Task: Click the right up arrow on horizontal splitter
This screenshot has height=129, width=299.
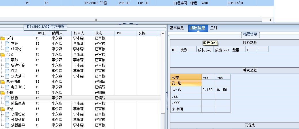Action: (x=137, y=24)
